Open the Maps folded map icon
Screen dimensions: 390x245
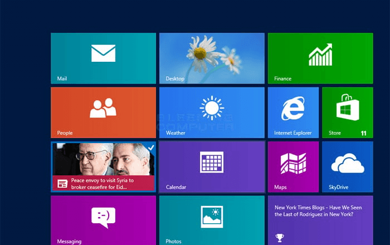[x=293, y=163]
